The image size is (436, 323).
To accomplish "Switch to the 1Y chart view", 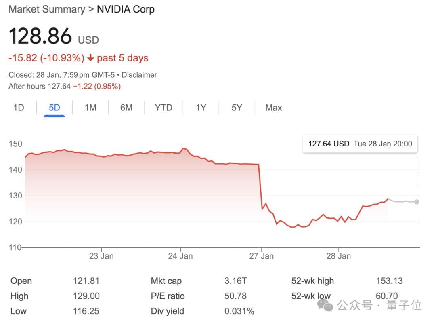I will (201, 108).
